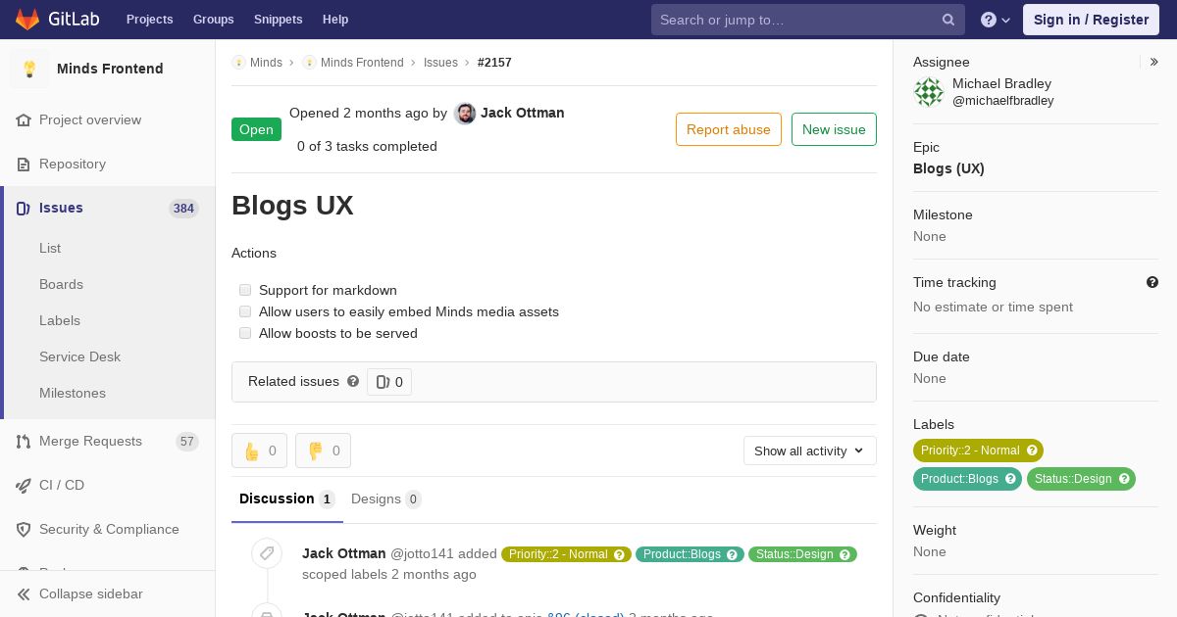Open the Show all activity dropdown
The image size is (1177, 617).
(x=810, y=451)
